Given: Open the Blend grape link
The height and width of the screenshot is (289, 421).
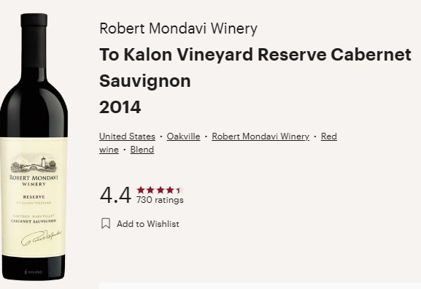Looking at the screenshot, I should point(142,150).
